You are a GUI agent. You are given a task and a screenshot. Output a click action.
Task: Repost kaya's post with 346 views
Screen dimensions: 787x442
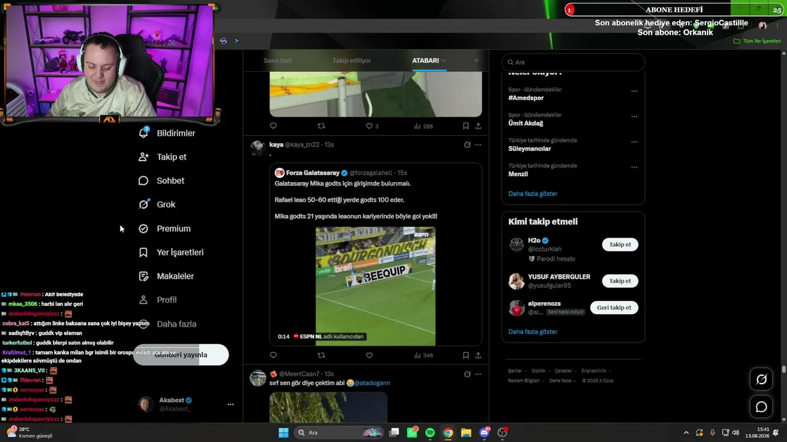pos(321,355)
